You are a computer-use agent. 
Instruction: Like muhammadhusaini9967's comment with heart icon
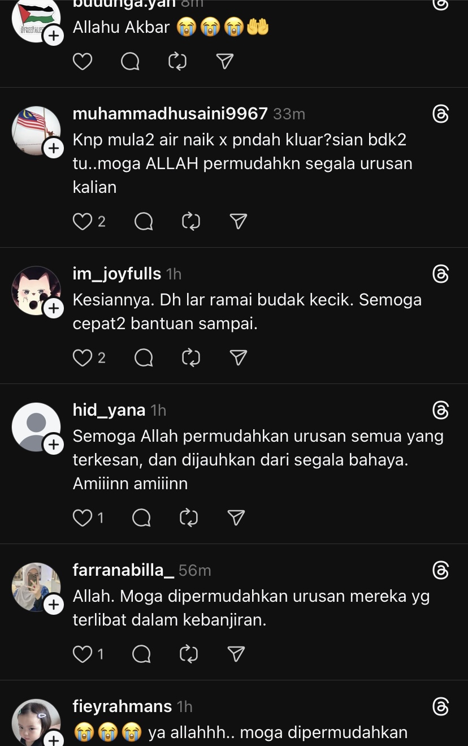click(83, 221)
